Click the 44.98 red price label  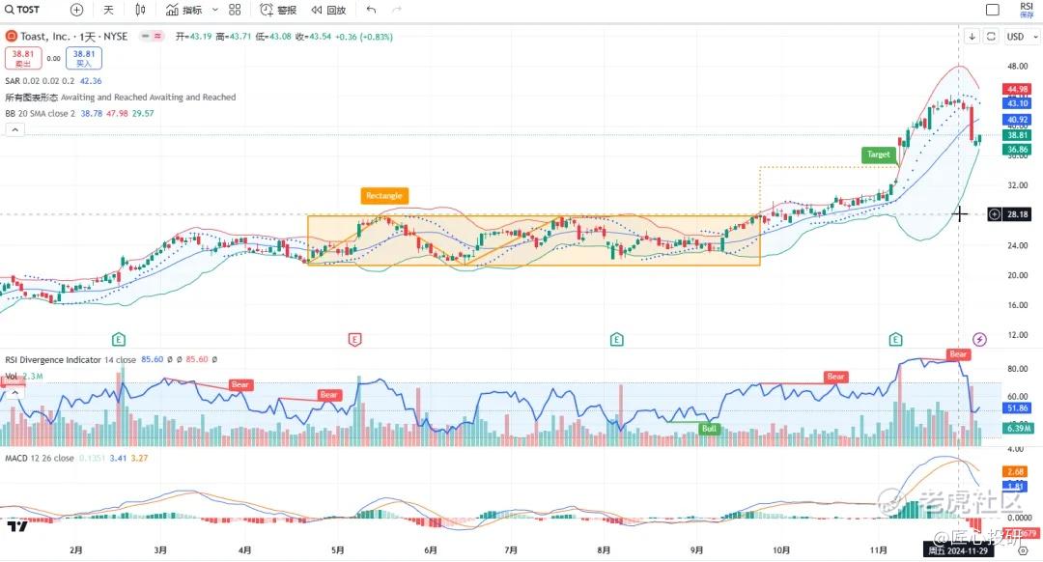tap(1016, 89)
